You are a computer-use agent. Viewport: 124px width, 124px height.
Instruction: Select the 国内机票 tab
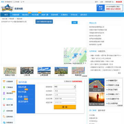pos(23,82)
